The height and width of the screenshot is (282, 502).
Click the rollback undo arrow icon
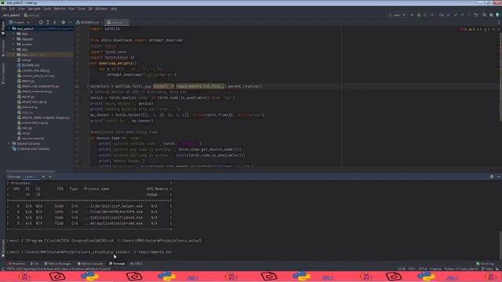click(476, 15)
